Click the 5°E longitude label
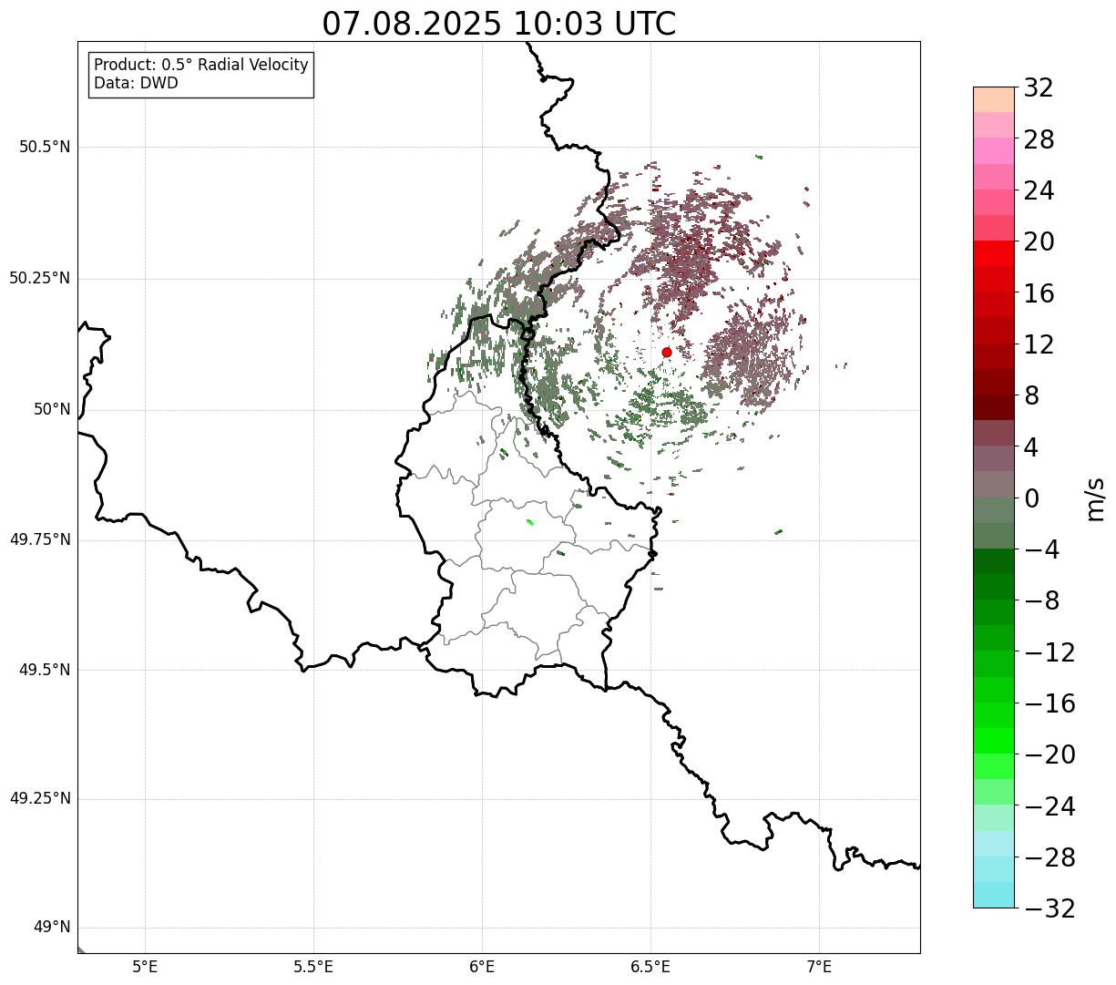The width and height of the screenshot is (1116, 985). [x=145, y=967]
